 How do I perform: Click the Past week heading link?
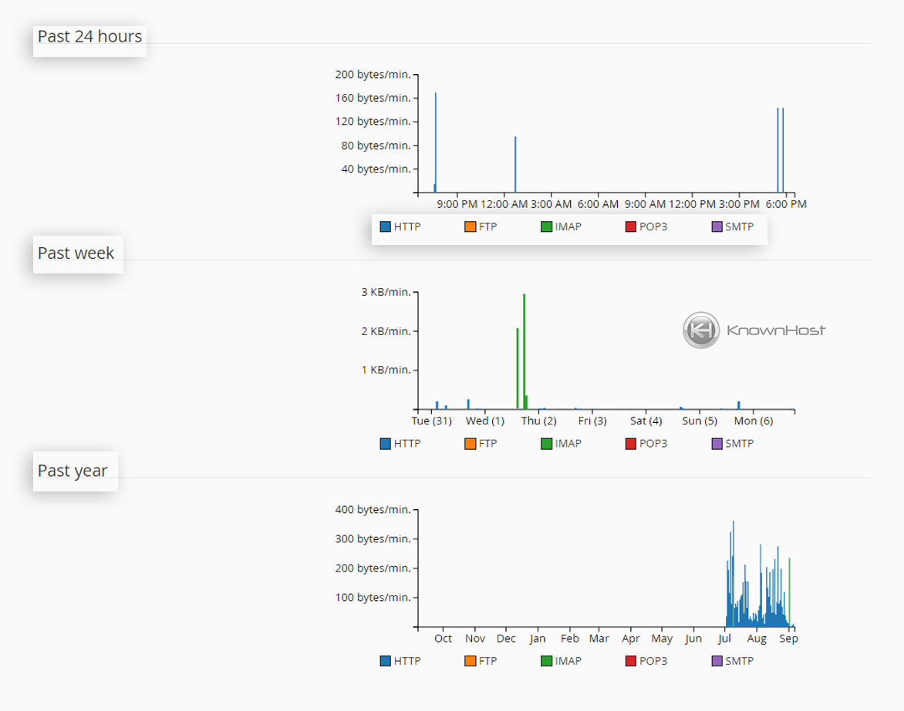click(76, 253)
